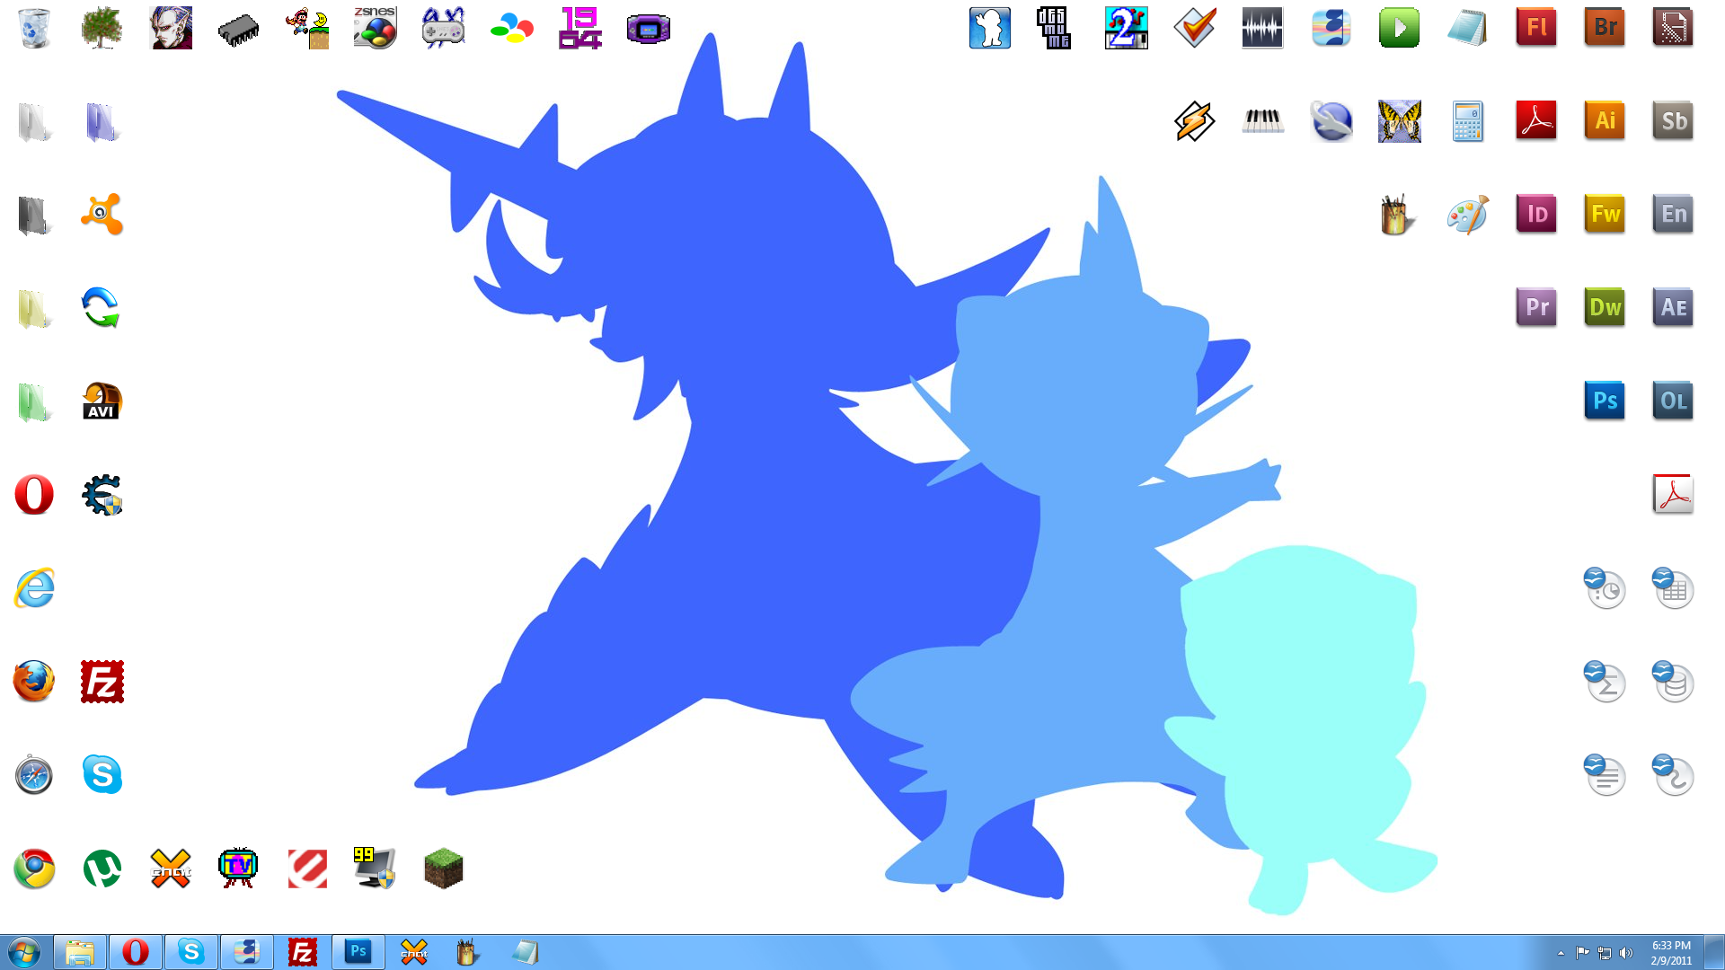
Task: Show hidden system tray icons
Action: 1561,953
